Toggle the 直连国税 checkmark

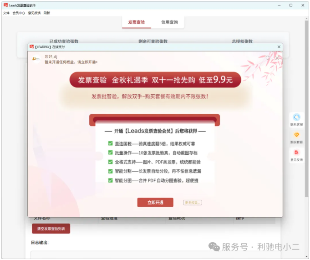click(x=110, y=143)
